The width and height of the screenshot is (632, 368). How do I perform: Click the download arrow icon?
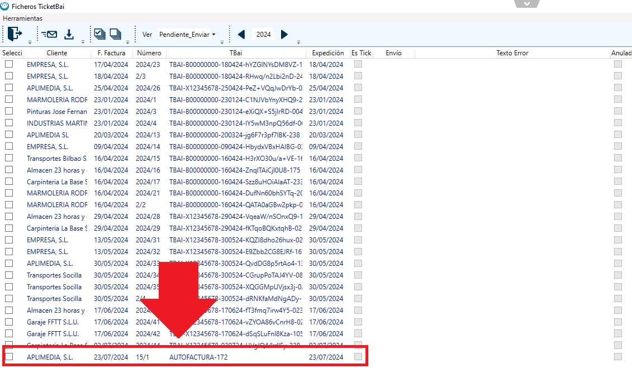[69, 35]
